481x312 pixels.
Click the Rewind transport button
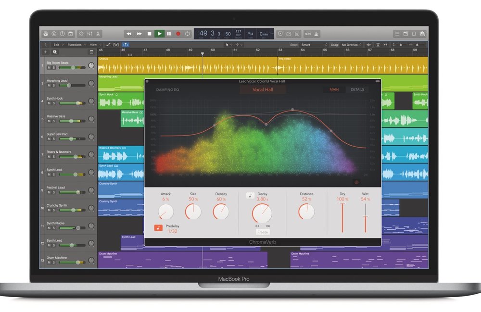tap(129, 34)
